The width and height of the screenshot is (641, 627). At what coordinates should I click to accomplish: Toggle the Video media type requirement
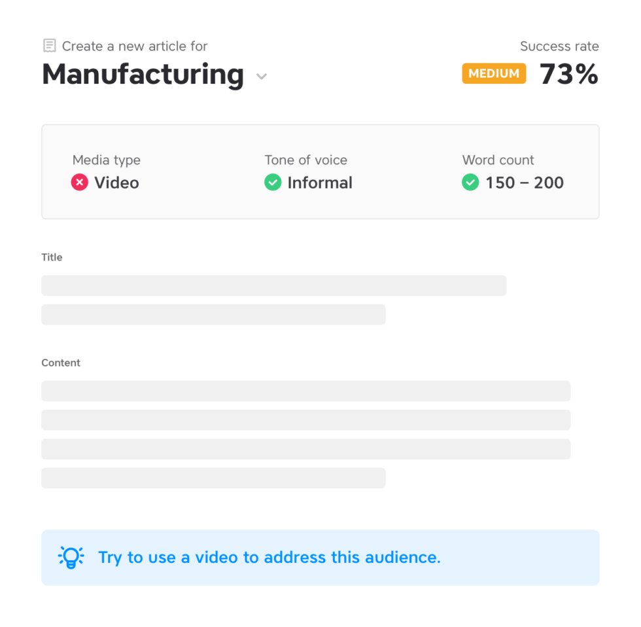(x=79, y=183)
